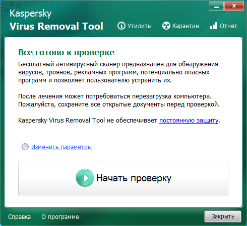Open the Карантин section
The width and height of the screenshot is (247, 226).
point(180,26)
